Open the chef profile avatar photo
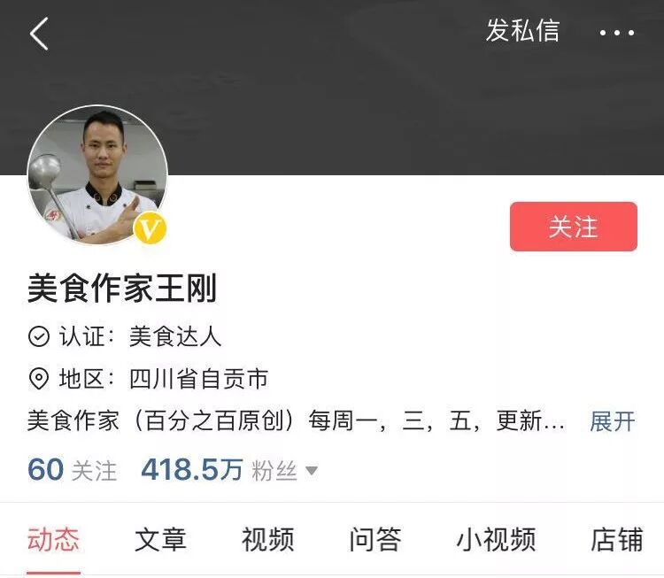Screen dimensions: 664x578 pyautogui.click(x=97, y=175)
